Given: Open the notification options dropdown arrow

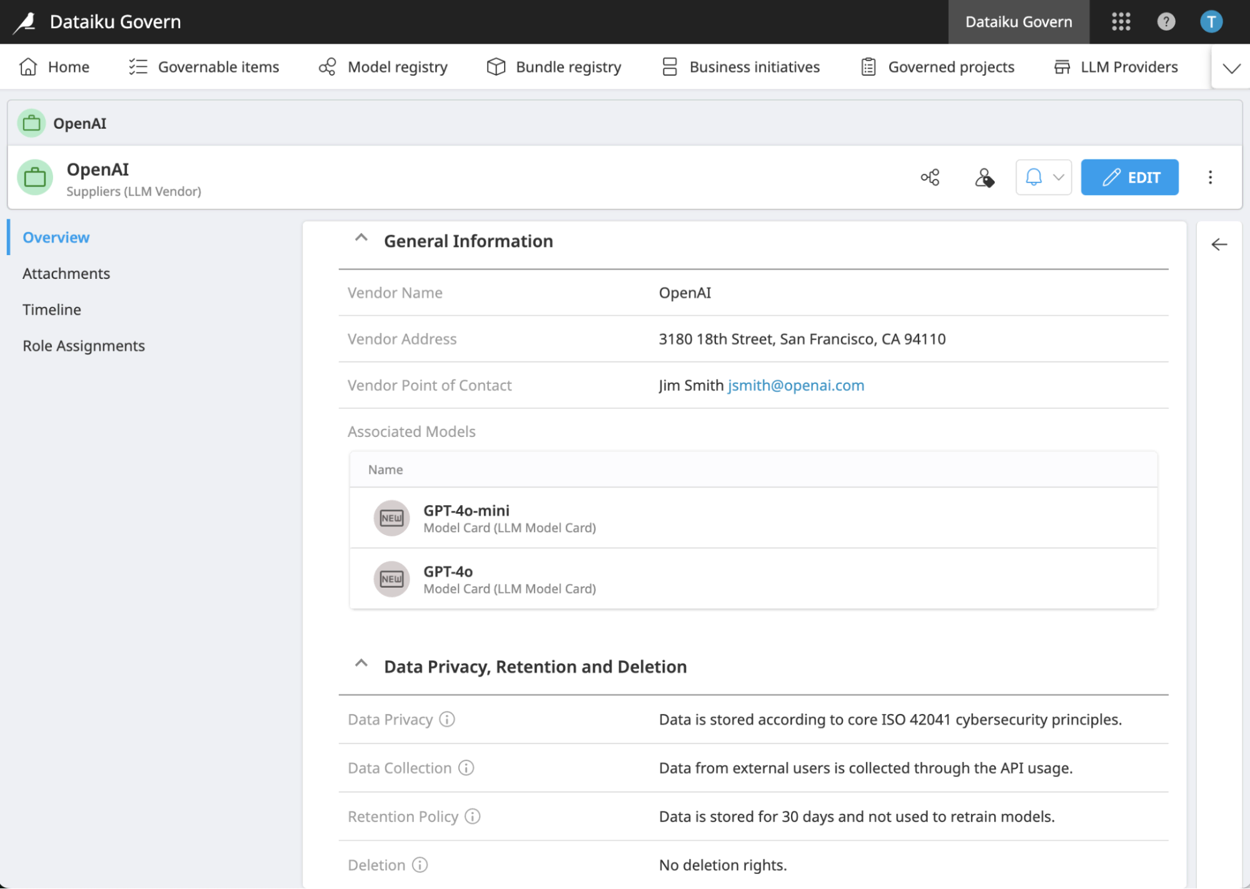Looking at the screenshot, I should coord(1059,178).
